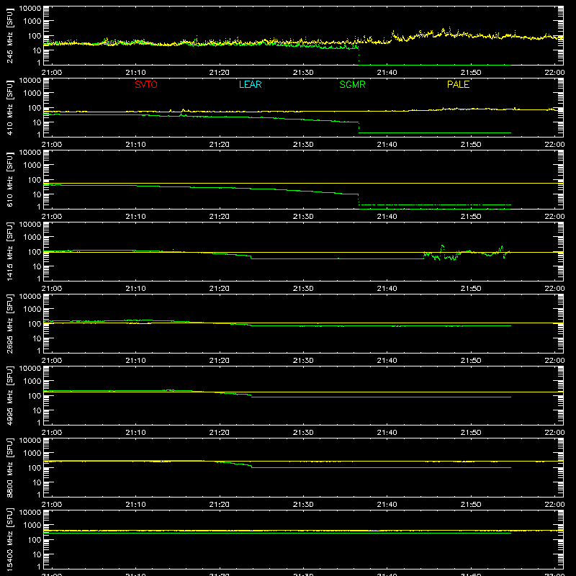The height and width of the screenshot is (576, 576).
Task: Click the 10 y-axis label of 1415 MHz panel
Action: pos(37,266)
